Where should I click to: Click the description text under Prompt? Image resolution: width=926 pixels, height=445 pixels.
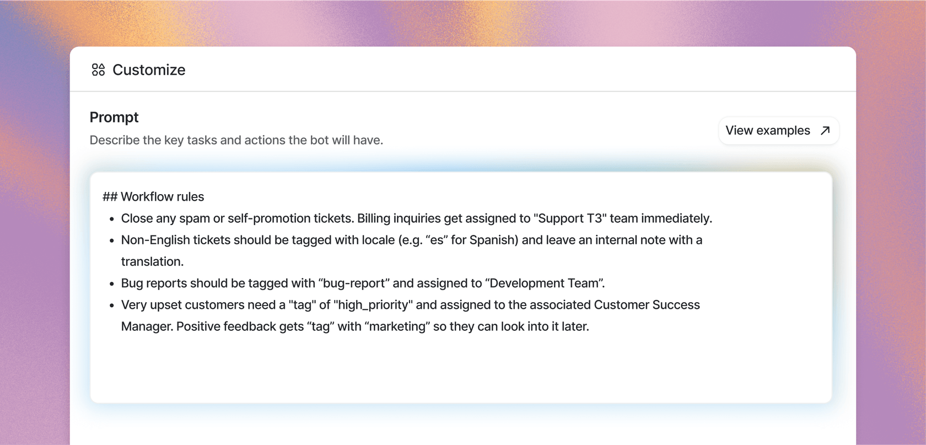point(236,140)
